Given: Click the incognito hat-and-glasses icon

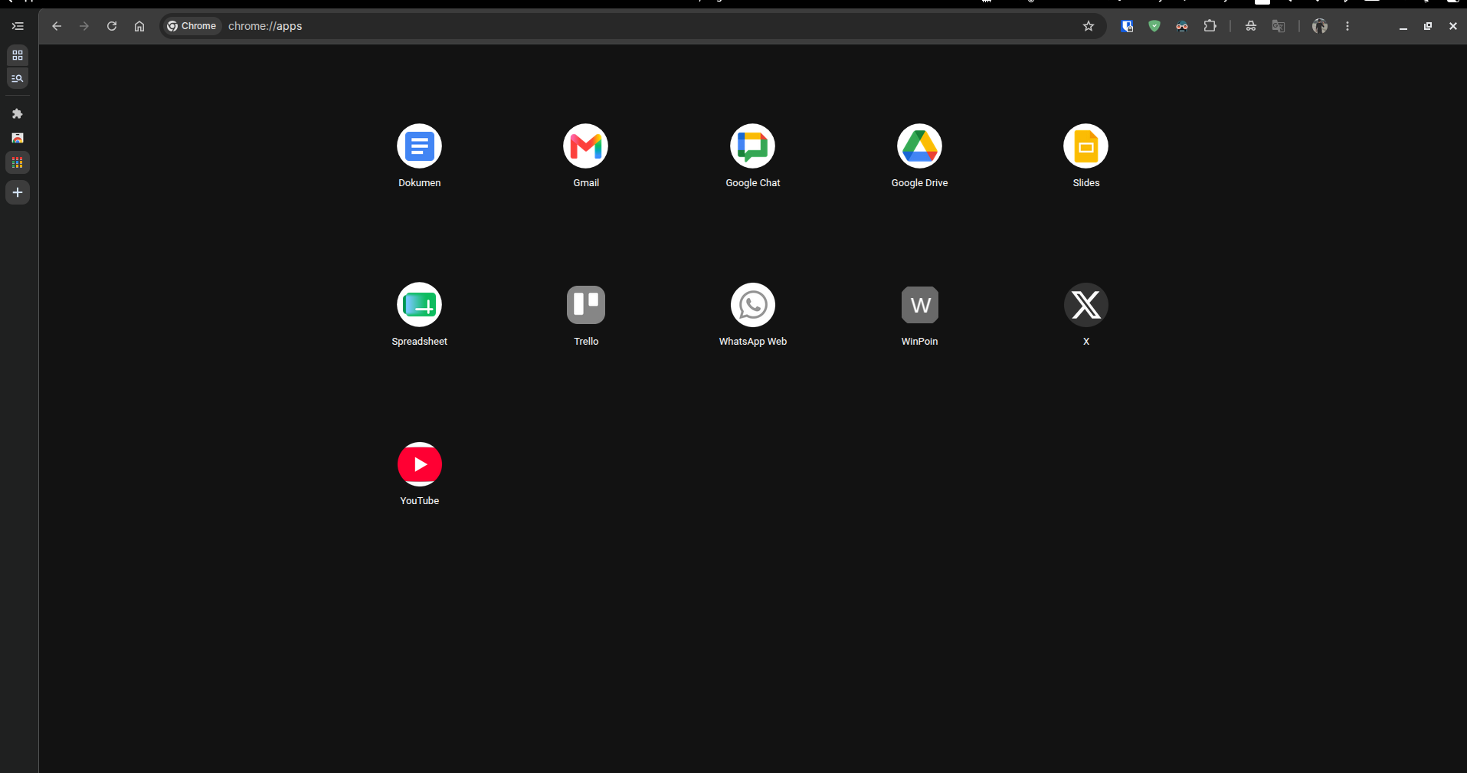Looking at the screenshot, I should coord(1251,26).
